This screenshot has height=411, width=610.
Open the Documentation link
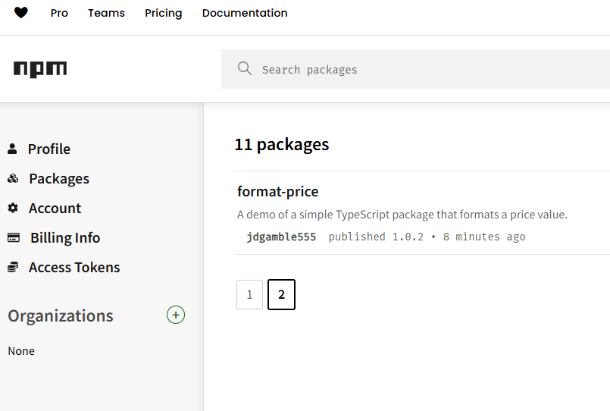click(x=245, y=13)
